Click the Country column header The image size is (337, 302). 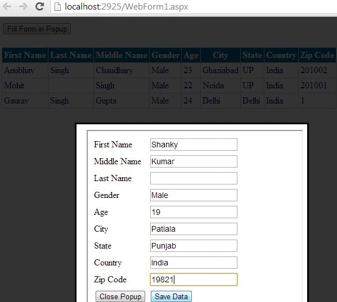281,55
